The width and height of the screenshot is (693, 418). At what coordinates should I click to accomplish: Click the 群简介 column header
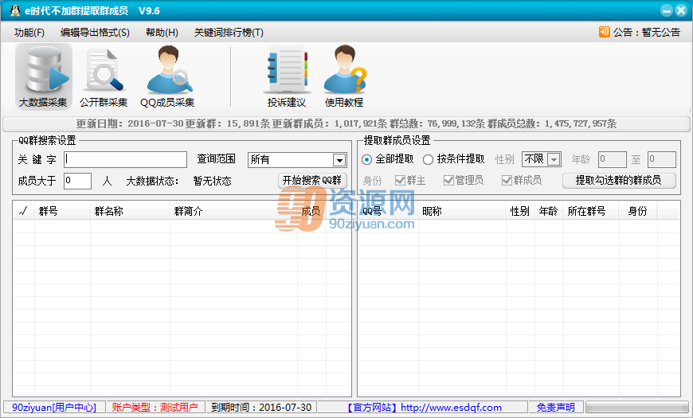point(233,211)
